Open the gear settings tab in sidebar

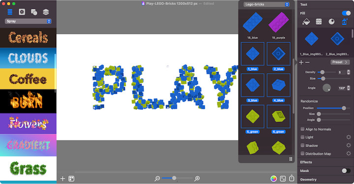click(x=22, y=12)
